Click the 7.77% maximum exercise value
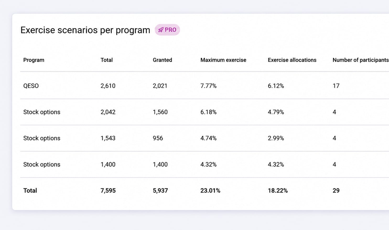Screen dimensions: 389x230 click(208, 86)
